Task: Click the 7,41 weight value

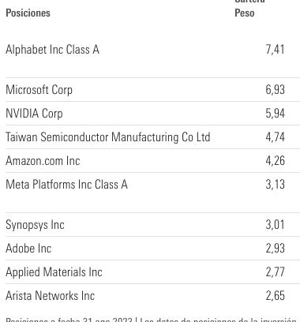Action: pos(275,50)
